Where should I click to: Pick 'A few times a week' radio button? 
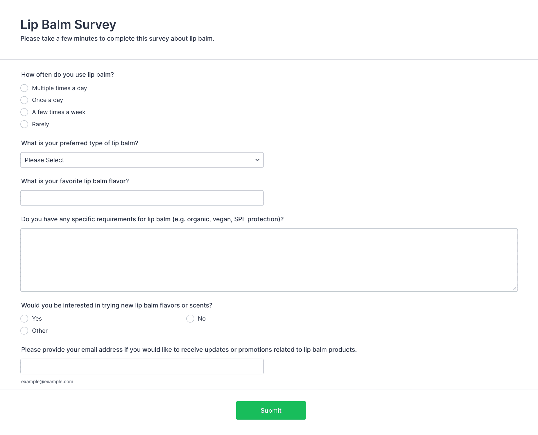coord(24,112)
